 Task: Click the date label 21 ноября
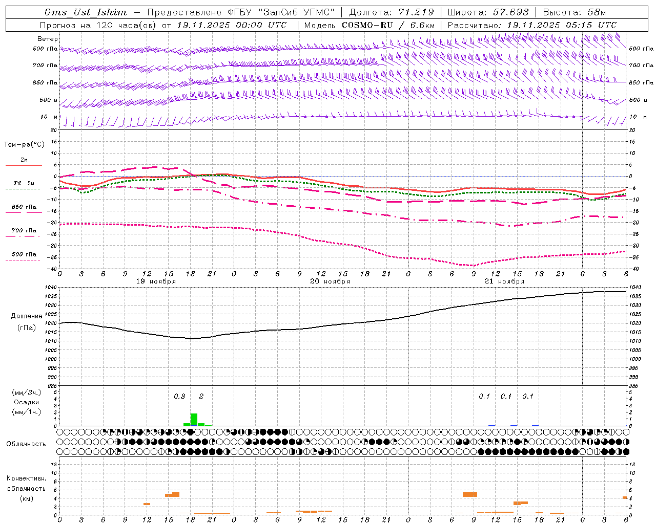point(504,281)
